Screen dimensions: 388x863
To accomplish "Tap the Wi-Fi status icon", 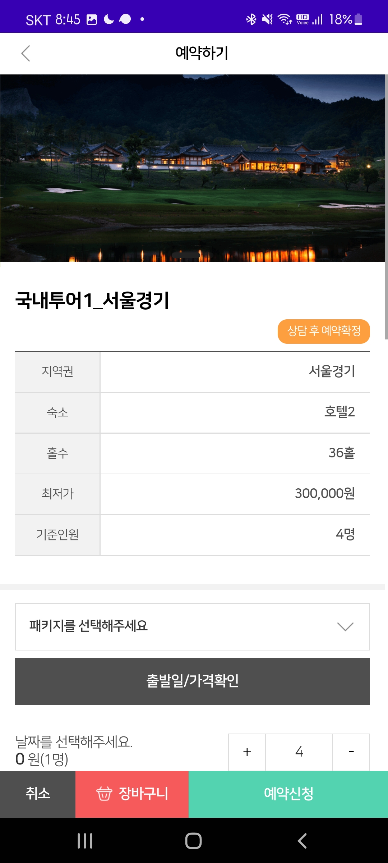I will click(x=285, y=19).
